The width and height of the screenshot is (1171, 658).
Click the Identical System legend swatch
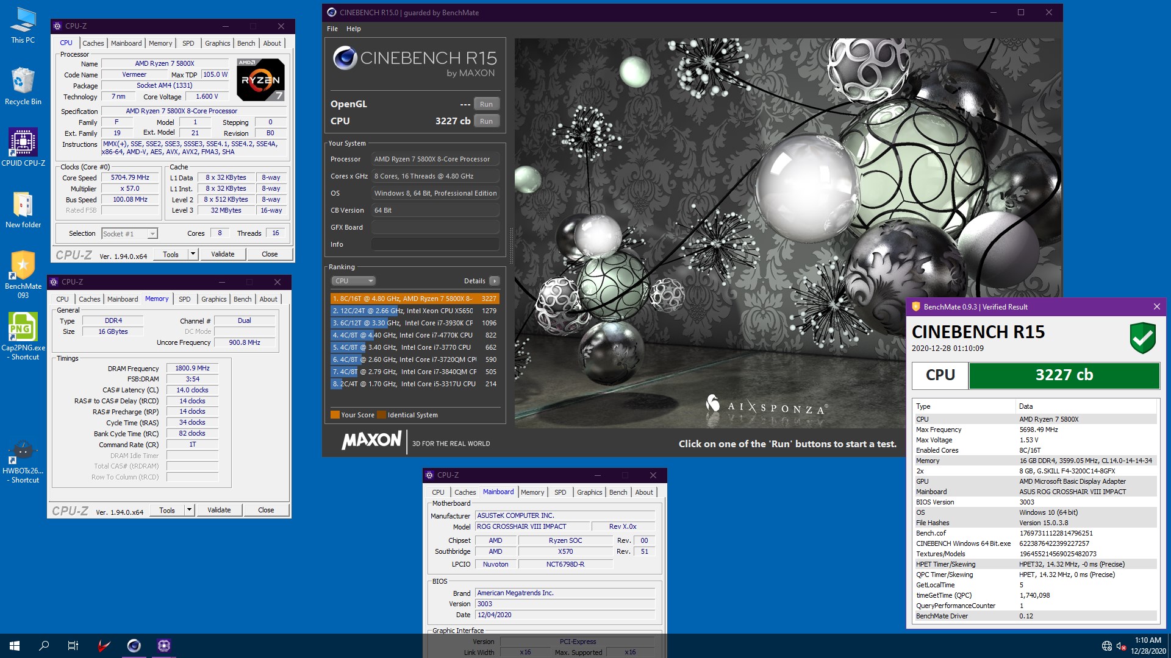[381, 415]
